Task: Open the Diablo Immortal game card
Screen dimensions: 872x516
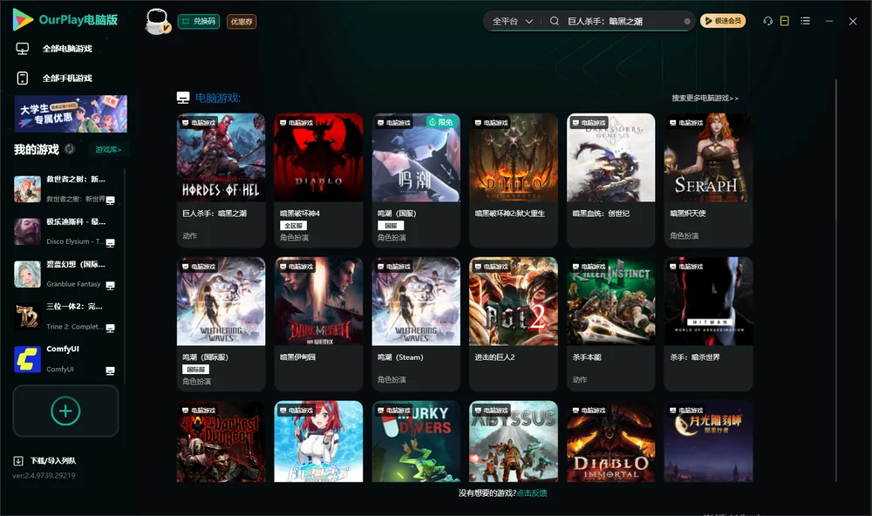Action: pos(610,442)
